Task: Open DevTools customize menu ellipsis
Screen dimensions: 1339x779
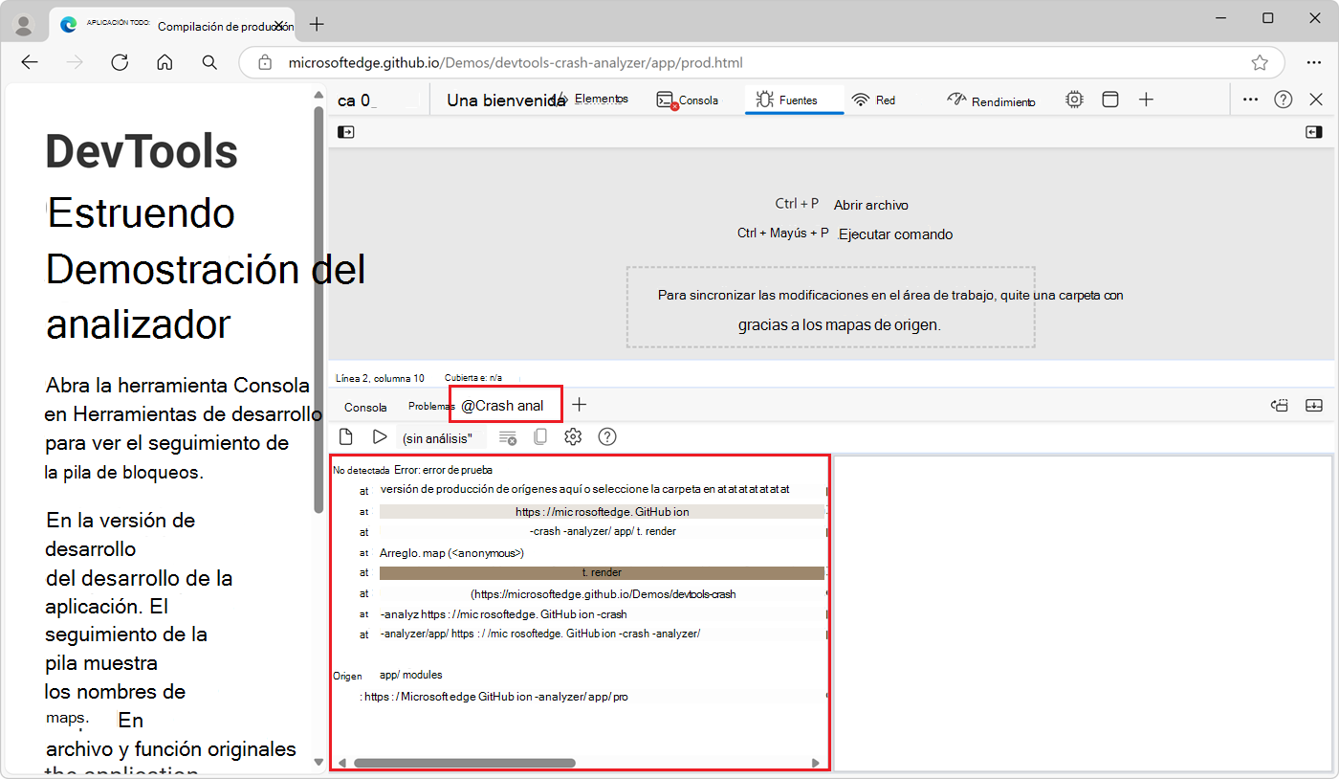Action: [x=1250, y=100]
